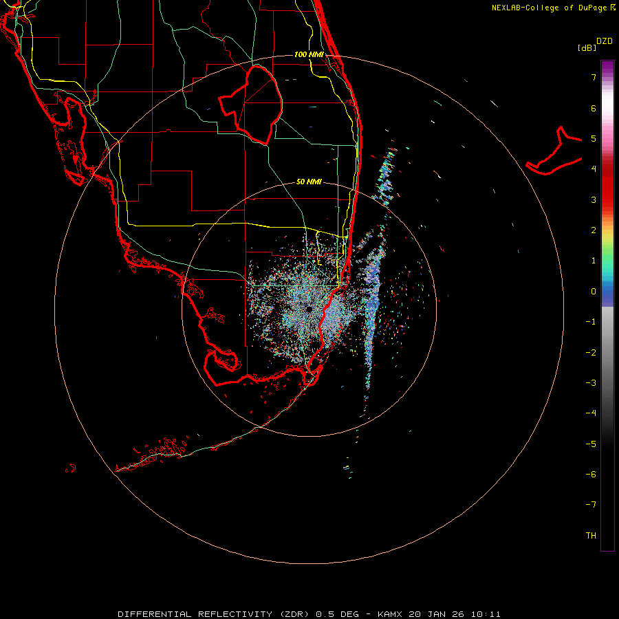The width and height of the screenshot is (619, 619).
Task: Click the 50 NMI range ring label
Action: [x=309, y=182]
